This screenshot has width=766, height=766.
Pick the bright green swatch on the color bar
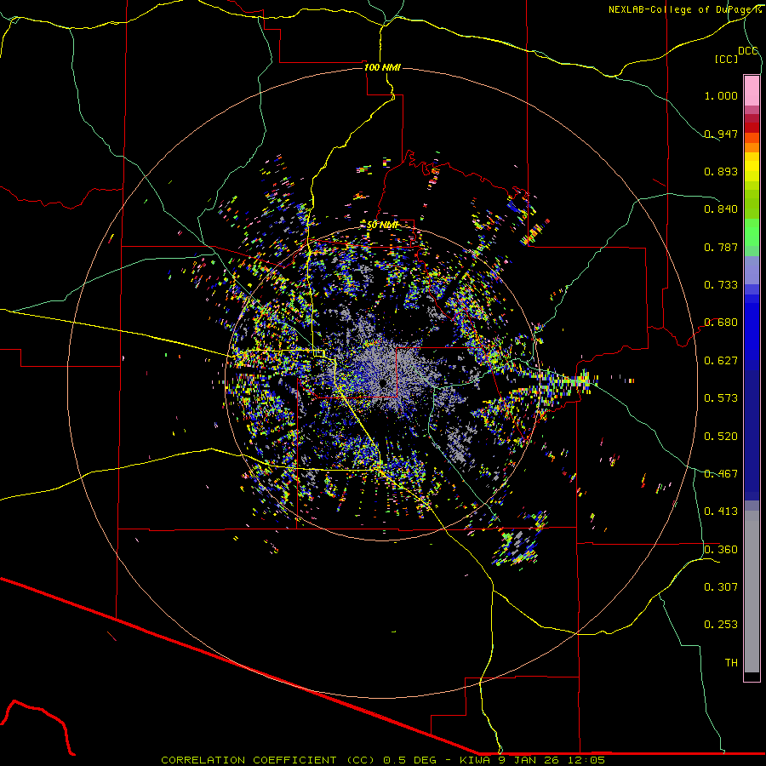click(752, 232)
